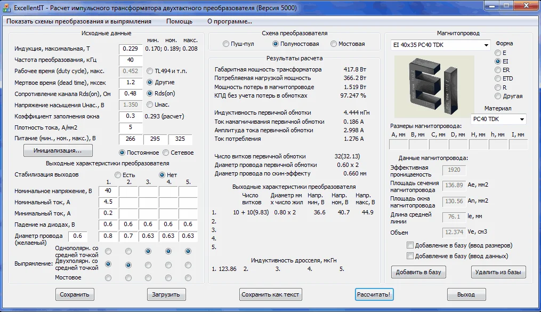Image resolution: width=541 pixels, height=312 pixels.
Task: Select the Мостовая converter scheme
Action: tap(334, 44)
